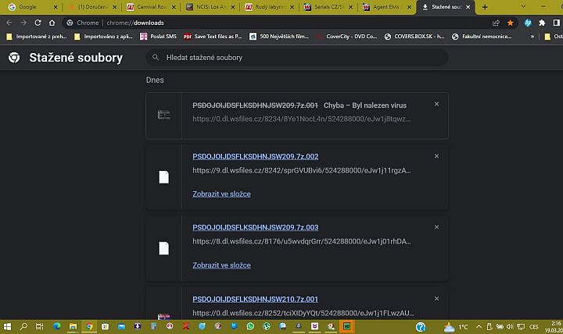Click the Chrome logo beside Stažené soubory
This screenshot has height=334, width=563.
point(14,57)
